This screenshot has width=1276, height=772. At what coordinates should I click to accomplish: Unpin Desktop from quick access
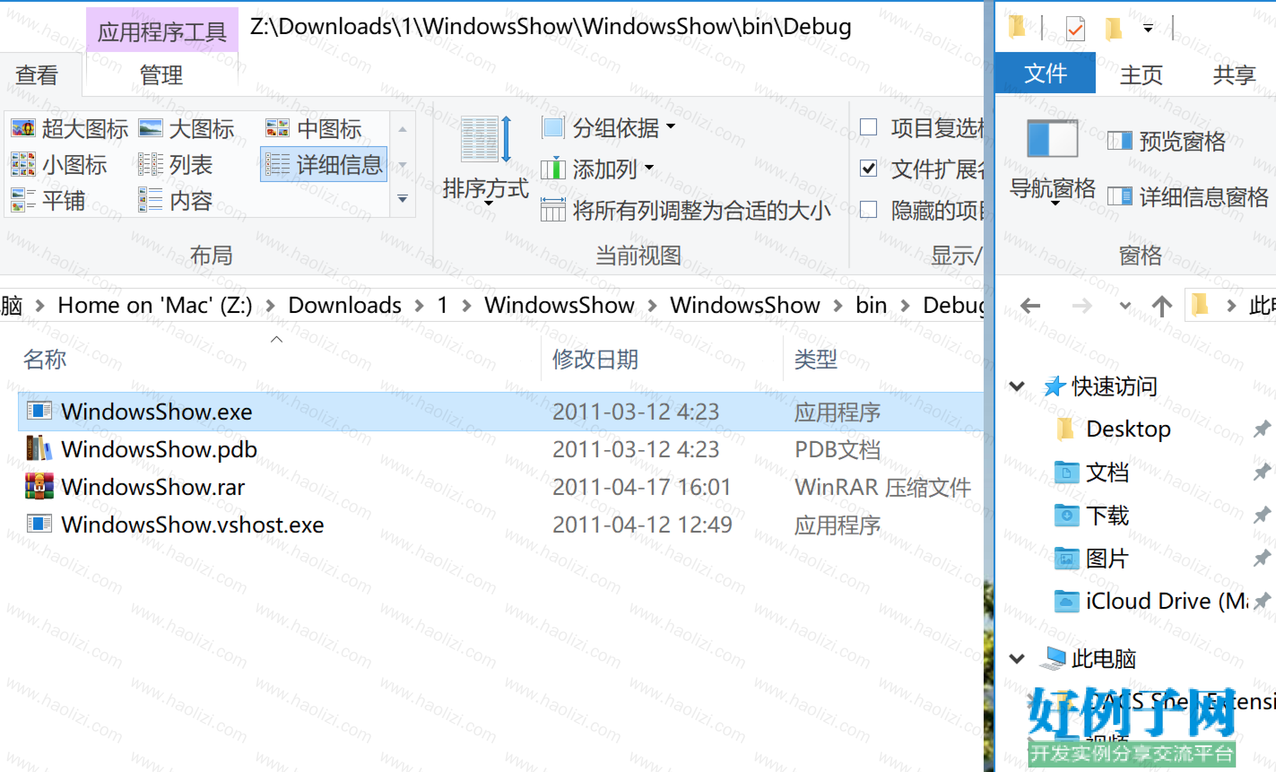point(1262,429)
